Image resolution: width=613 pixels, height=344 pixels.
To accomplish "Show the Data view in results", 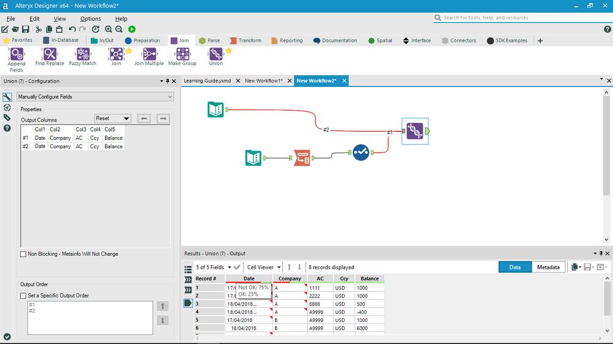I will tap(515, 267).
